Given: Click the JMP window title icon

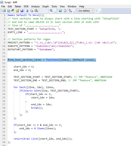Looking at the screenshot, I should [2, 2].
